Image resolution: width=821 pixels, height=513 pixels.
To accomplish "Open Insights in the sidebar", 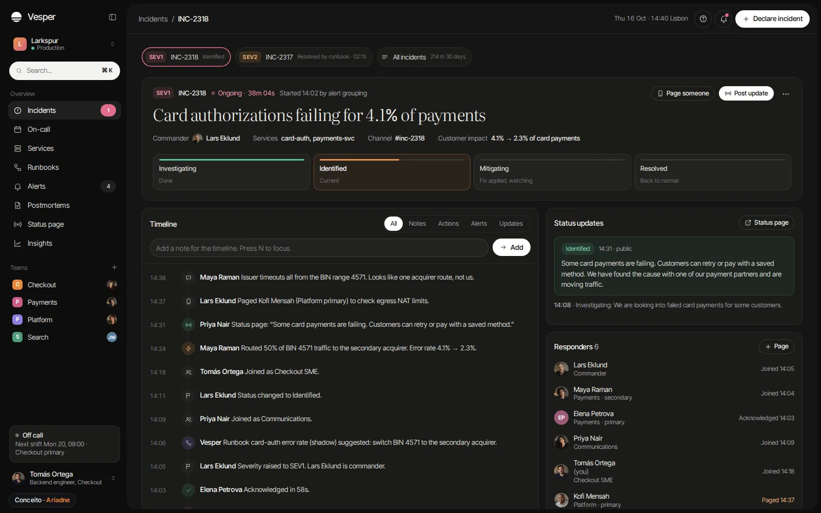I will tap(65, 243).
